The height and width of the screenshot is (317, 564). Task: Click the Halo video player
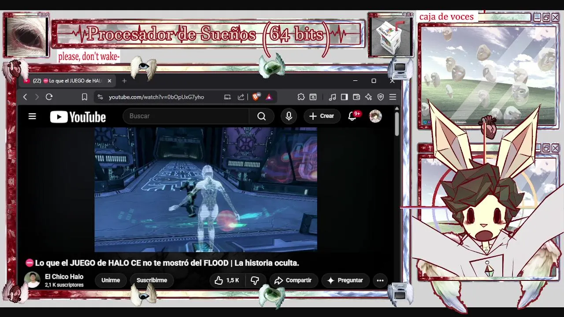pos(206,189)
